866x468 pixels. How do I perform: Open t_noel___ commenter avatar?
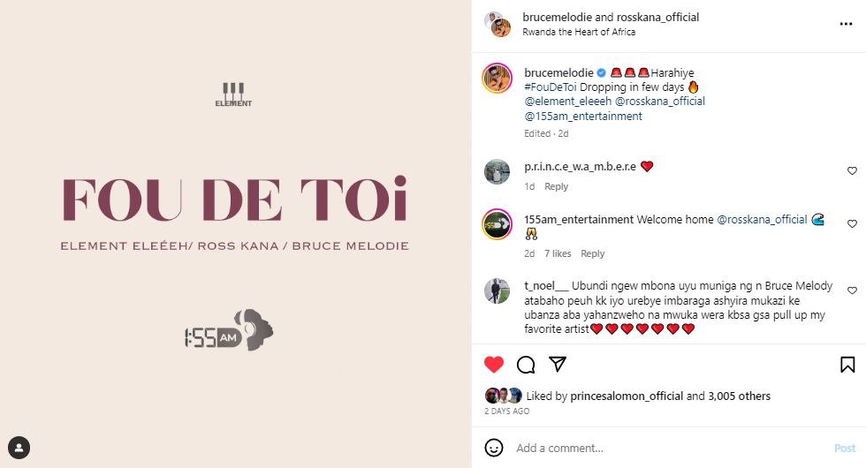(497, 291)
